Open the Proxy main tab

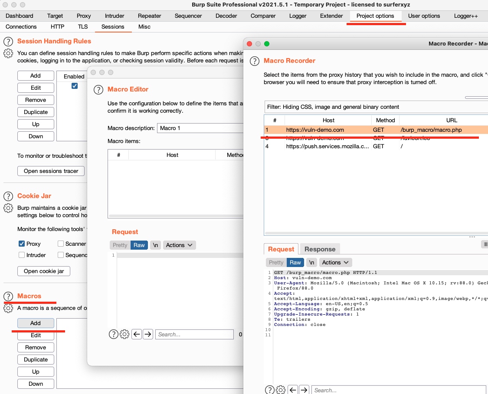[x=84, y=16]
